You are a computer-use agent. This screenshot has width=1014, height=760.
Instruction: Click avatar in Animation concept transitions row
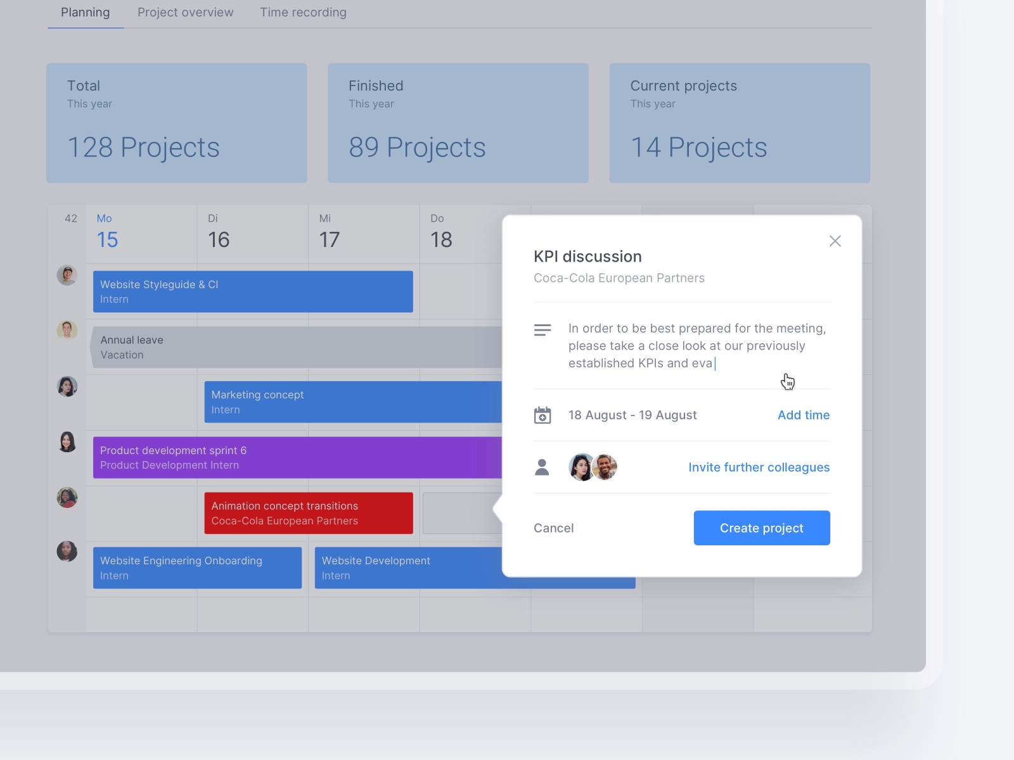point(67,497)
